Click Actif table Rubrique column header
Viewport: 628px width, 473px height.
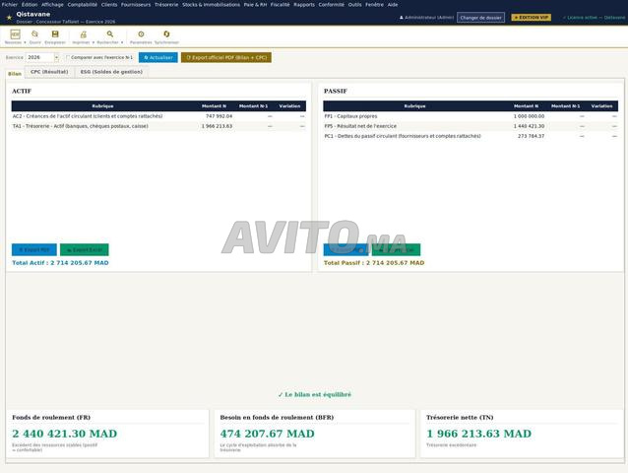[x=102, y=106]
